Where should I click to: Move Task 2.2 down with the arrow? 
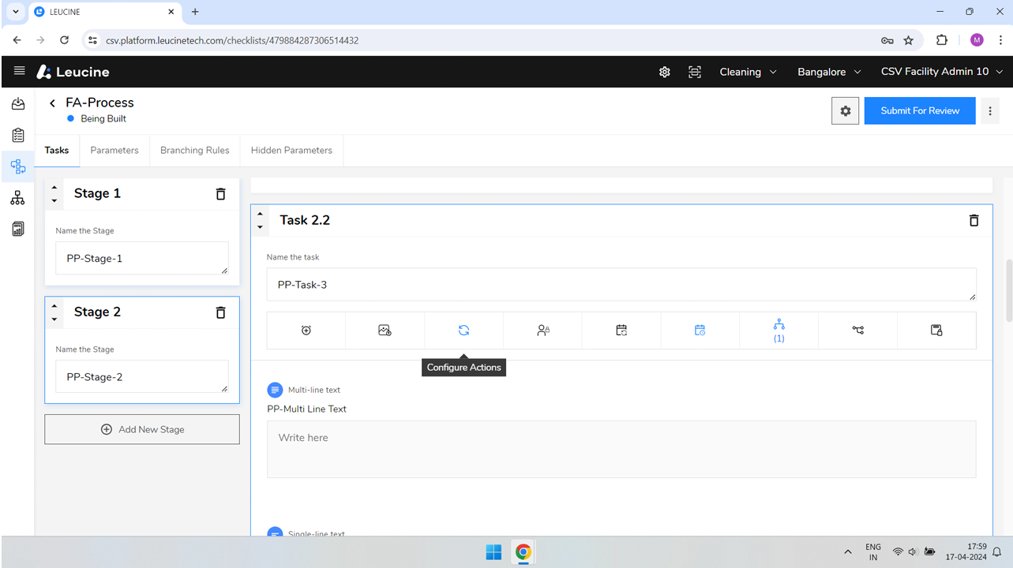(x=261, y=227)
